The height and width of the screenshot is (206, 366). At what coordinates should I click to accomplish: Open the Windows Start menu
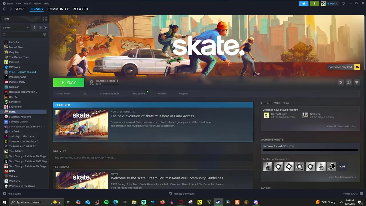(4, 202)
